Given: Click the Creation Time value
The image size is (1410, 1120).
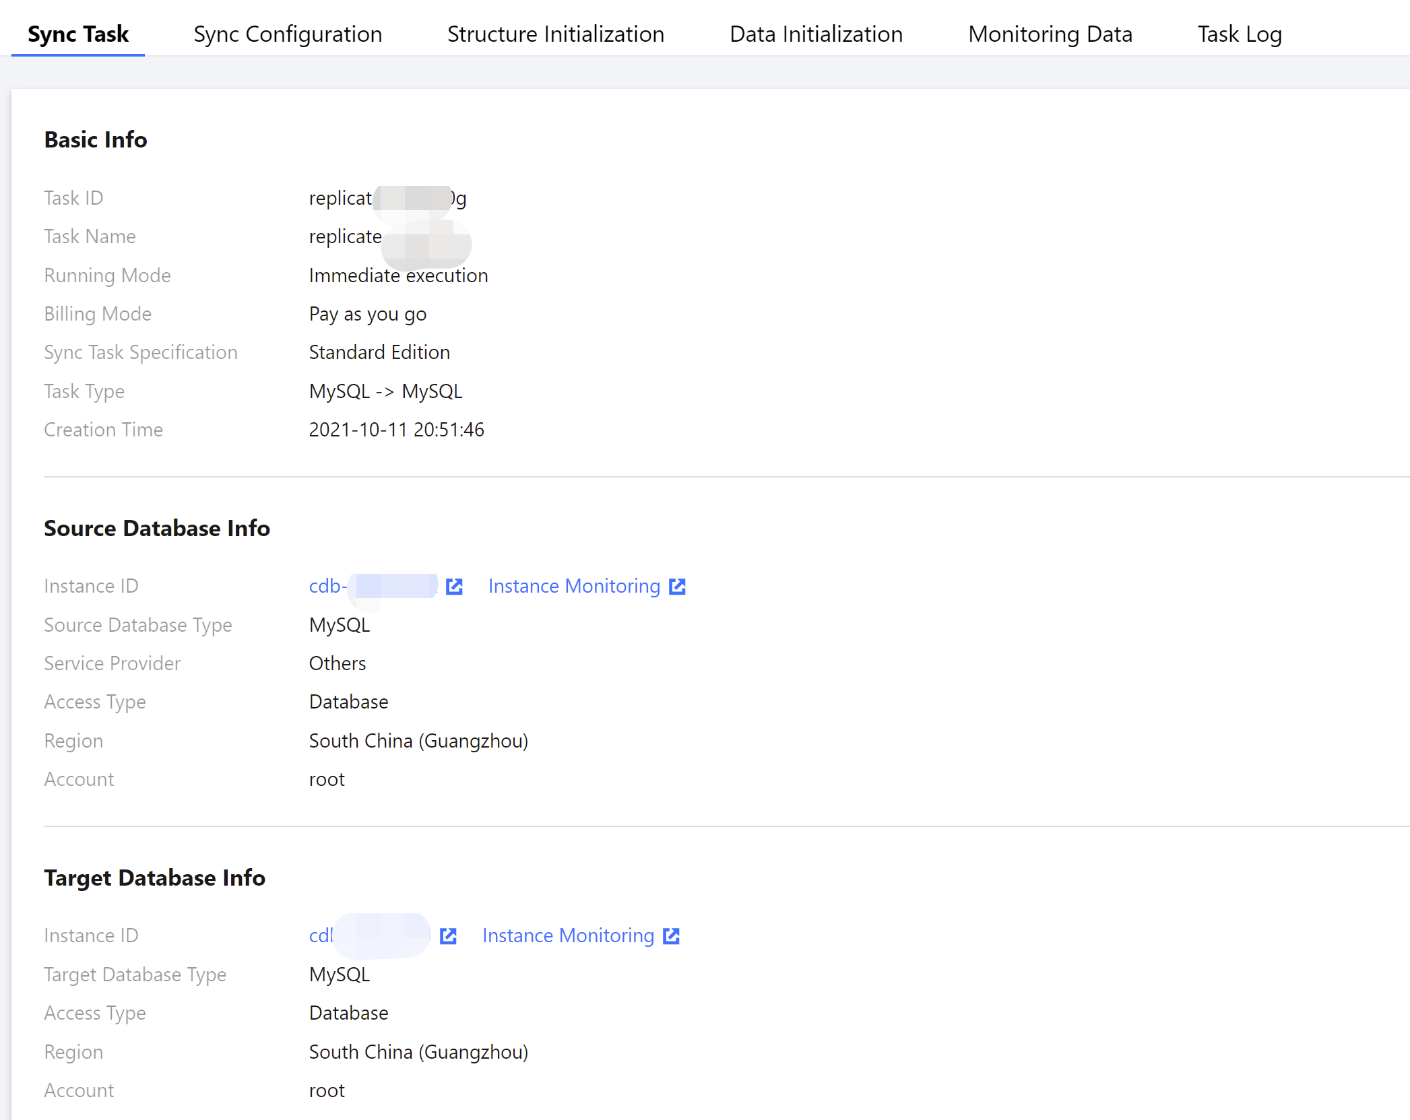Looking at the screenshot, I should [396, 430].
